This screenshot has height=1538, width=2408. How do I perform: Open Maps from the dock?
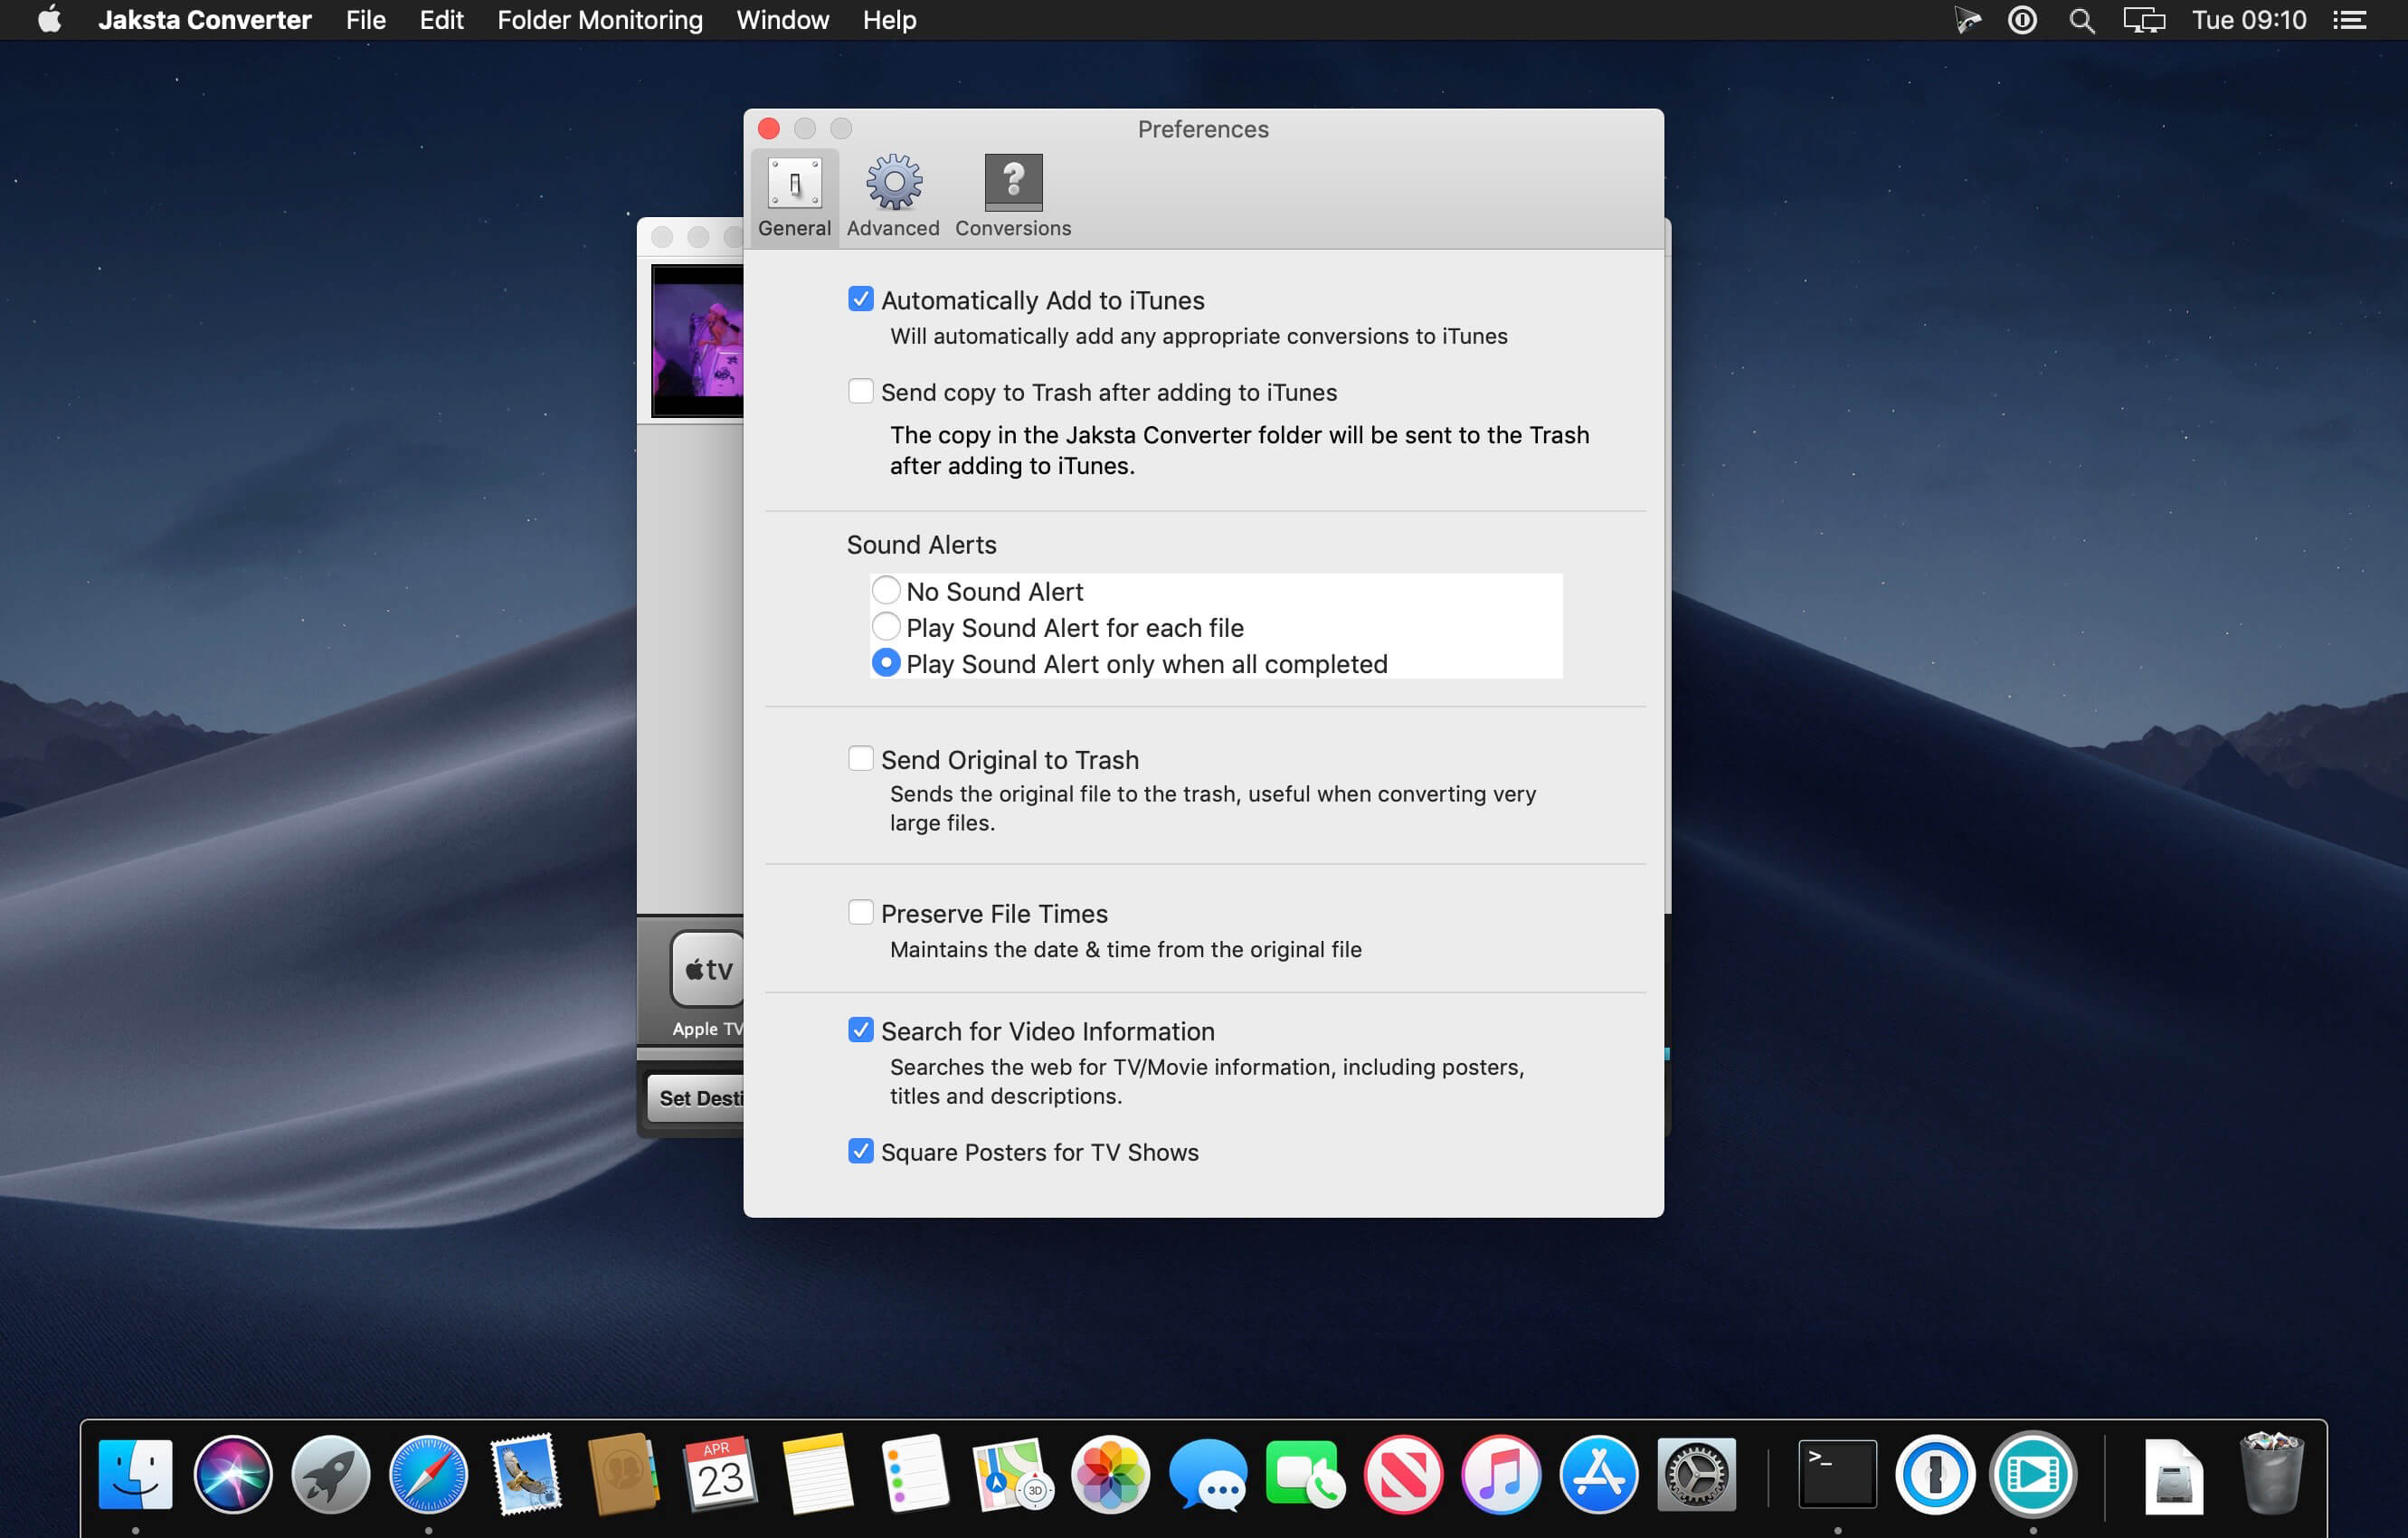pos(1013,1474)
